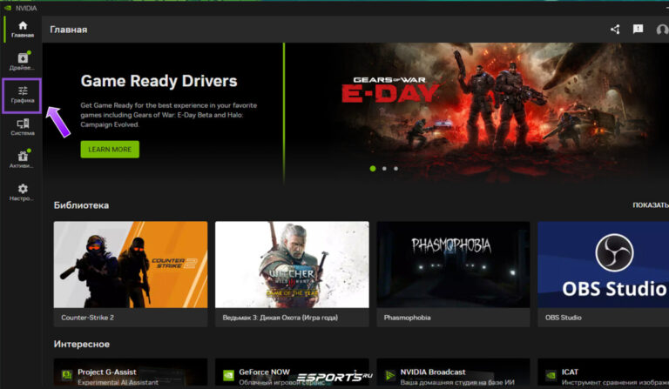669x389 pixels.
Task: Click the Phasmophobia title text
Action: click(407, 318)
